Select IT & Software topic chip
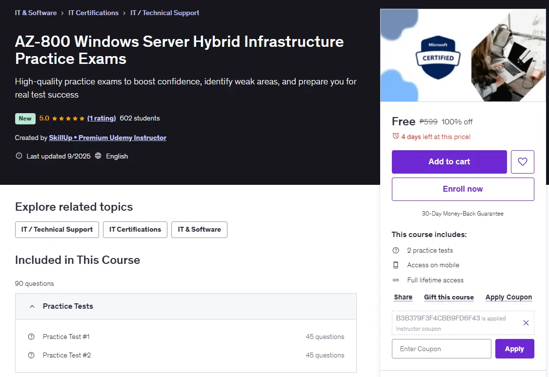 click(x=199, y=230)
